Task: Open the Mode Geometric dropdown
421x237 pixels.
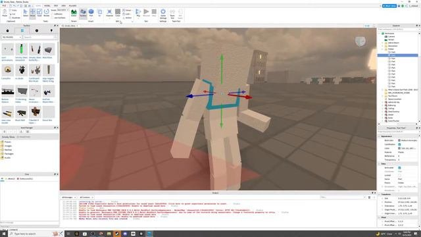Action: click(63, 10)
